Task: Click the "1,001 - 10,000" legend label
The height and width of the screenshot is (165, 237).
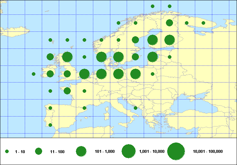Action: pos(152,152)
